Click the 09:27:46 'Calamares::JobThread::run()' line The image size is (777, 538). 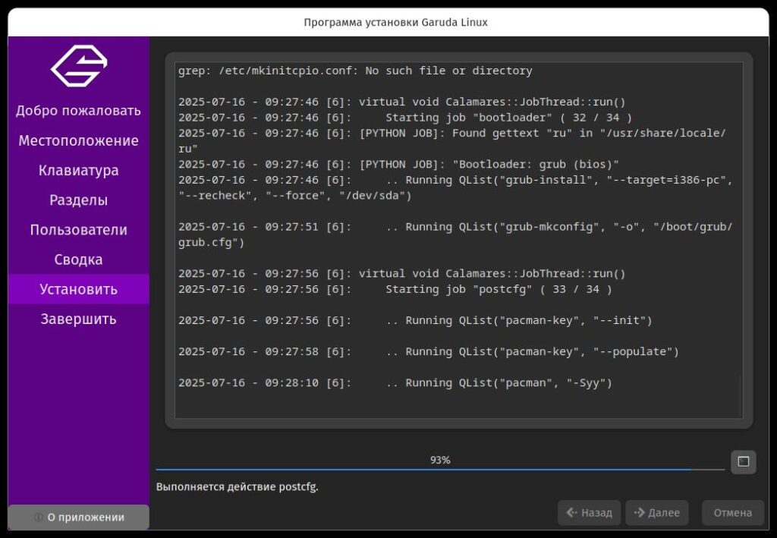point(402,102)
